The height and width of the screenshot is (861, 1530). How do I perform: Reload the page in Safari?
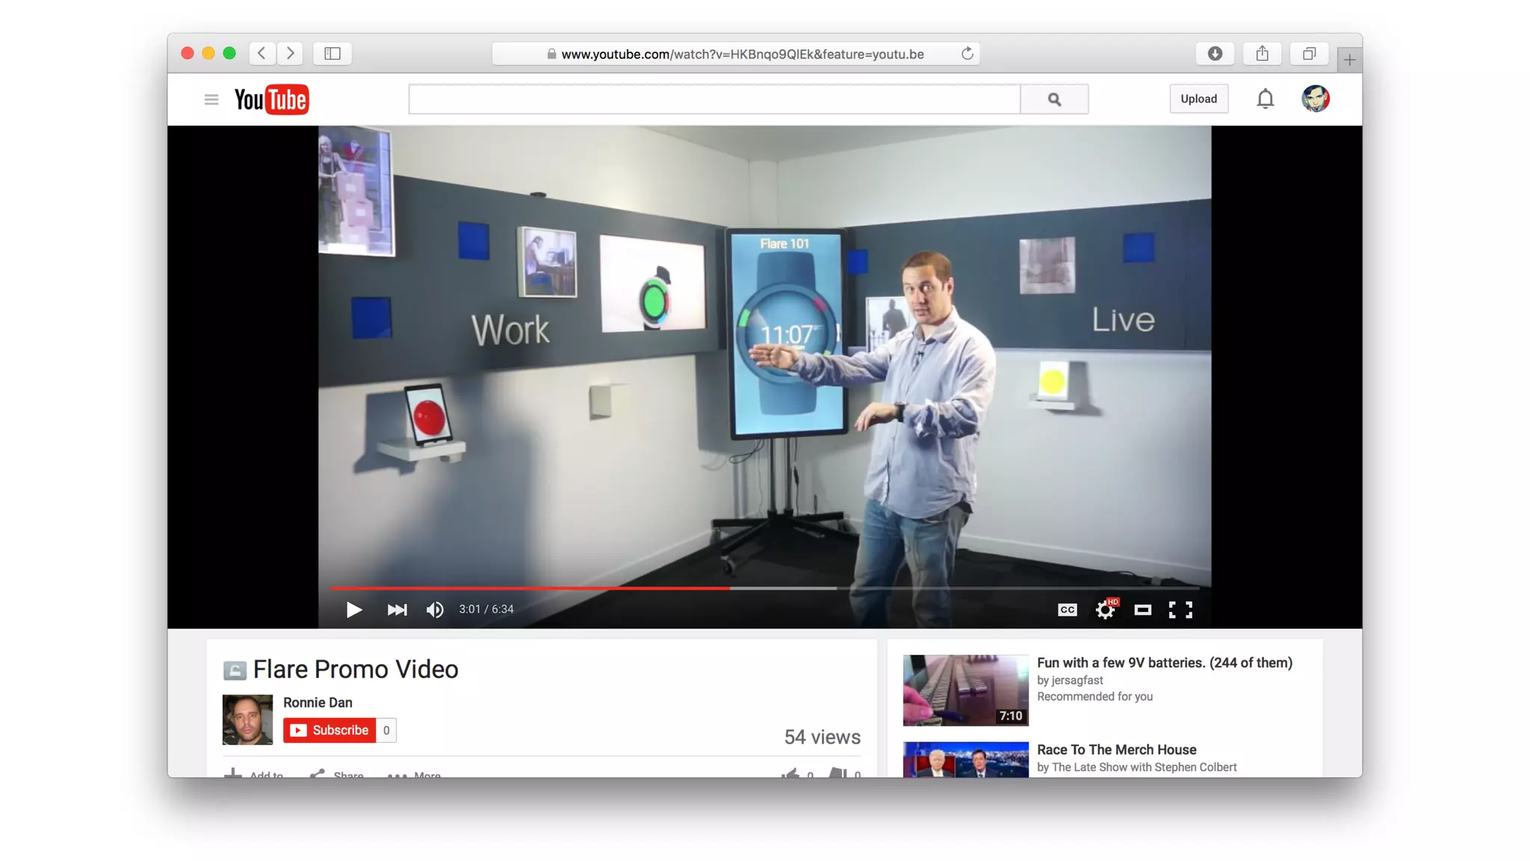[x=967, y=54]
